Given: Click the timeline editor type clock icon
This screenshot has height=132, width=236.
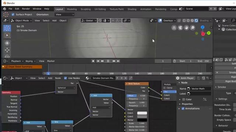Looking at the screenshot, I should point(6,61).
